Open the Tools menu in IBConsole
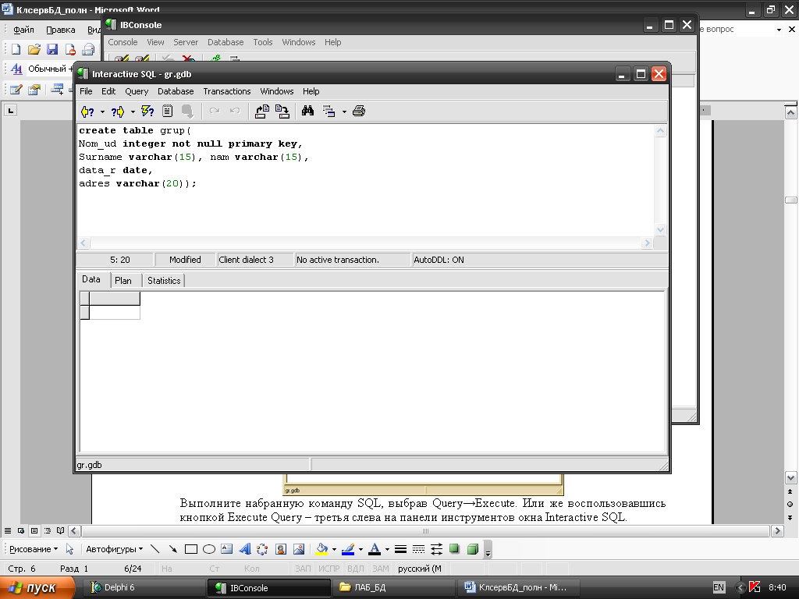Viewport: 799px width, 599px height. (x=263, y=42)
